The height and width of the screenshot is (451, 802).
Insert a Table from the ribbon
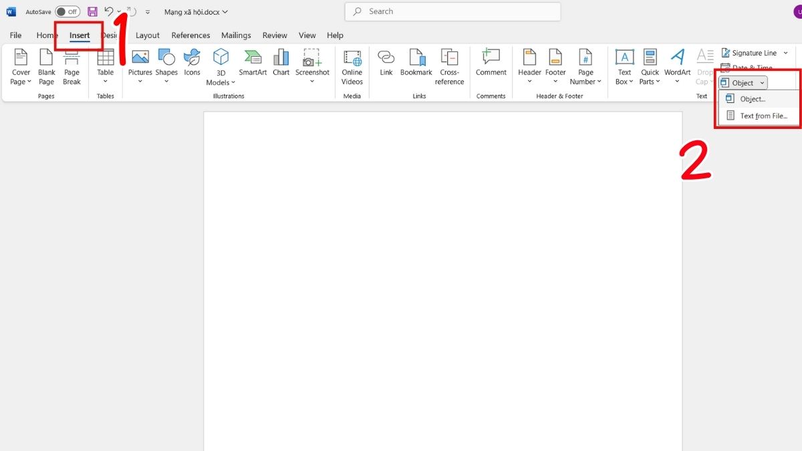click(106, 65)
